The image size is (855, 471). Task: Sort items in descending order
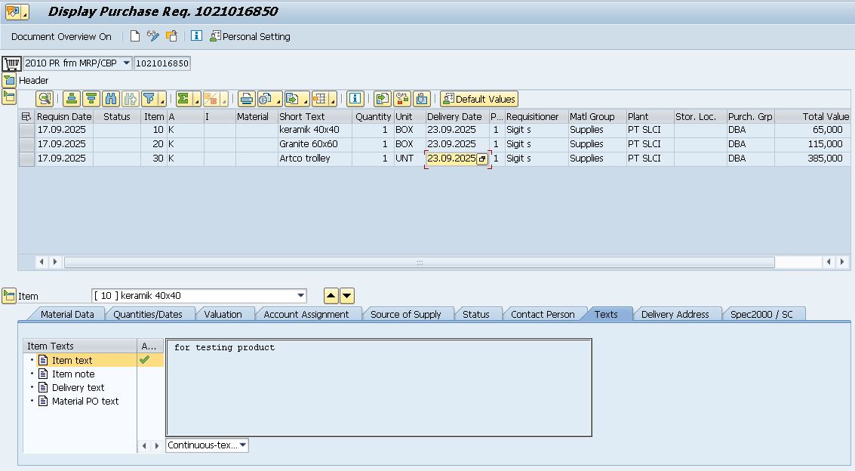pos(91,99)
